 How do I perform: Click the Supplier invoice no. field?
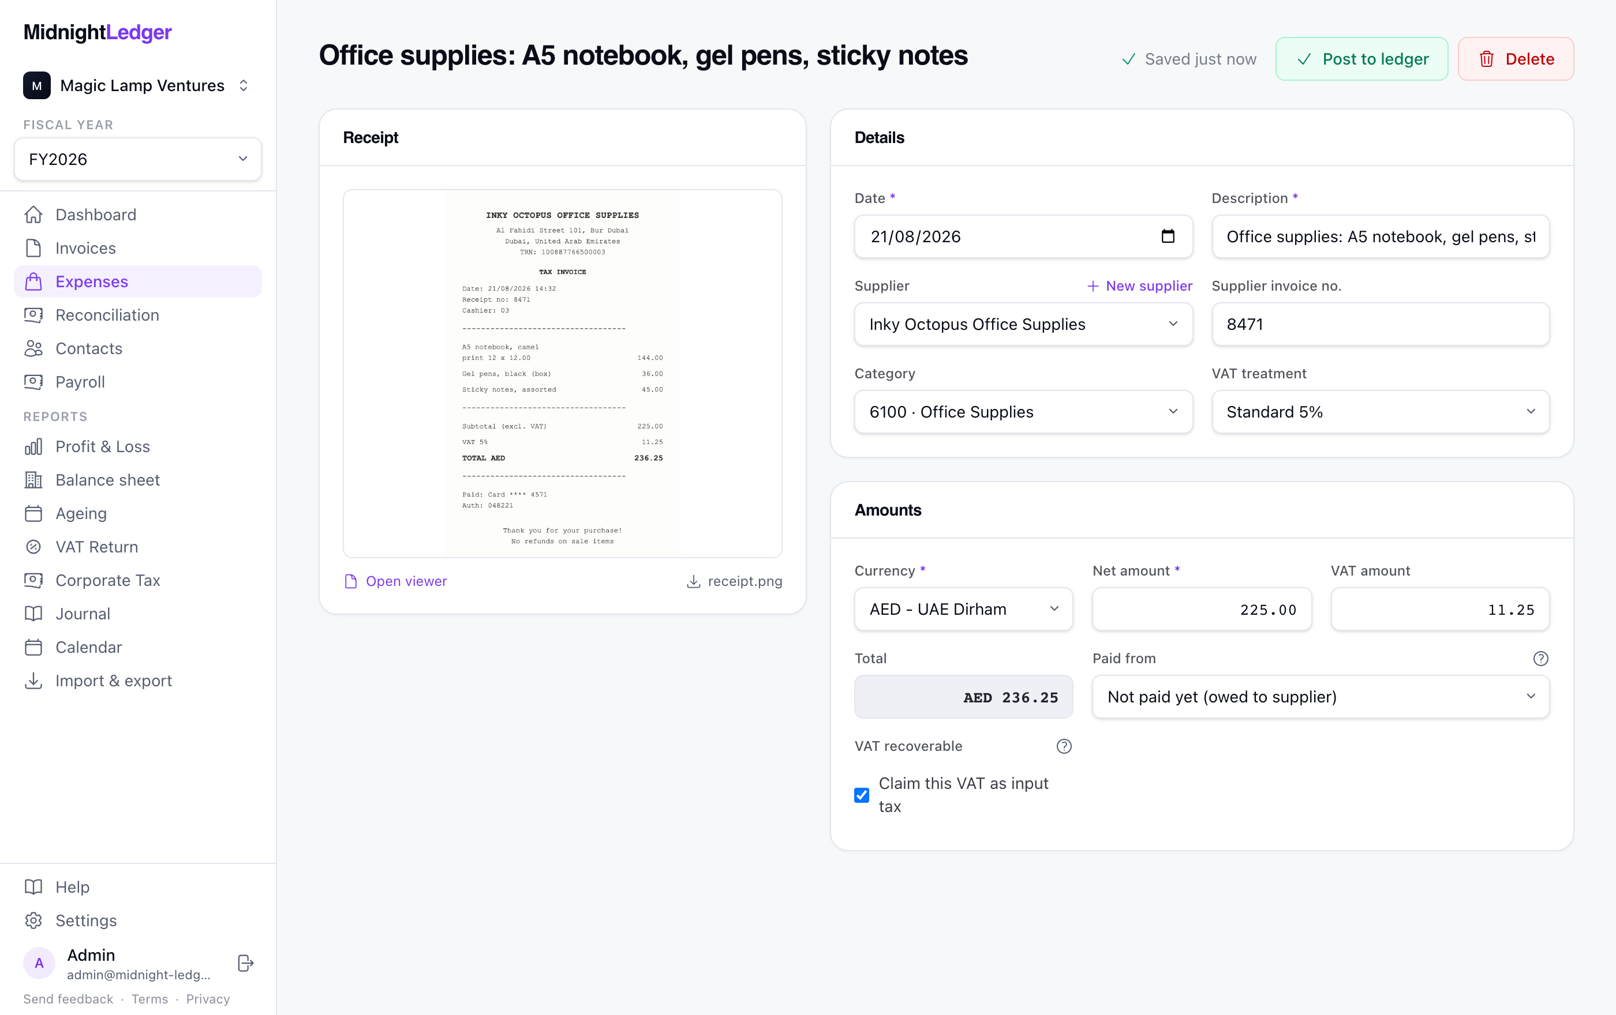click(x=1381, y=325)
